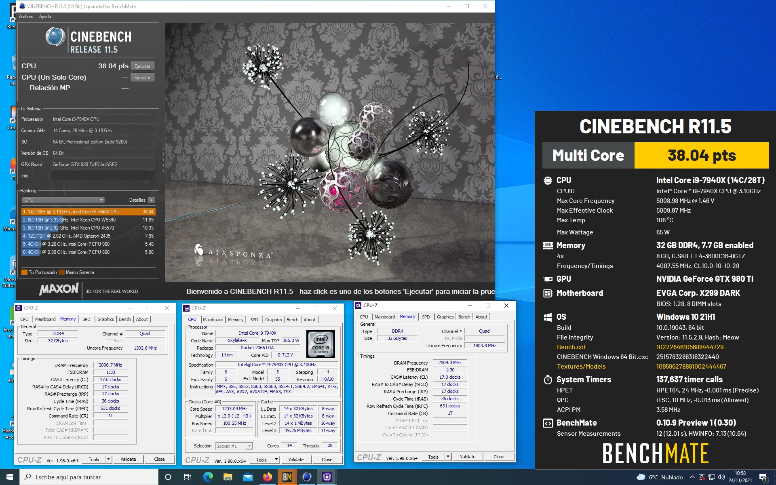The image size is (776, 485).
Task: Click the yellow 38.04 pts score banner
Action: click(x=702, y=156)
